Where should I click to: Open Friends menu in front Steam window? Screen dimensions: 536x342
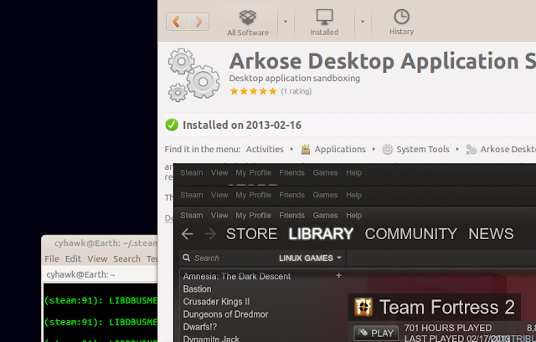point(291,216)
